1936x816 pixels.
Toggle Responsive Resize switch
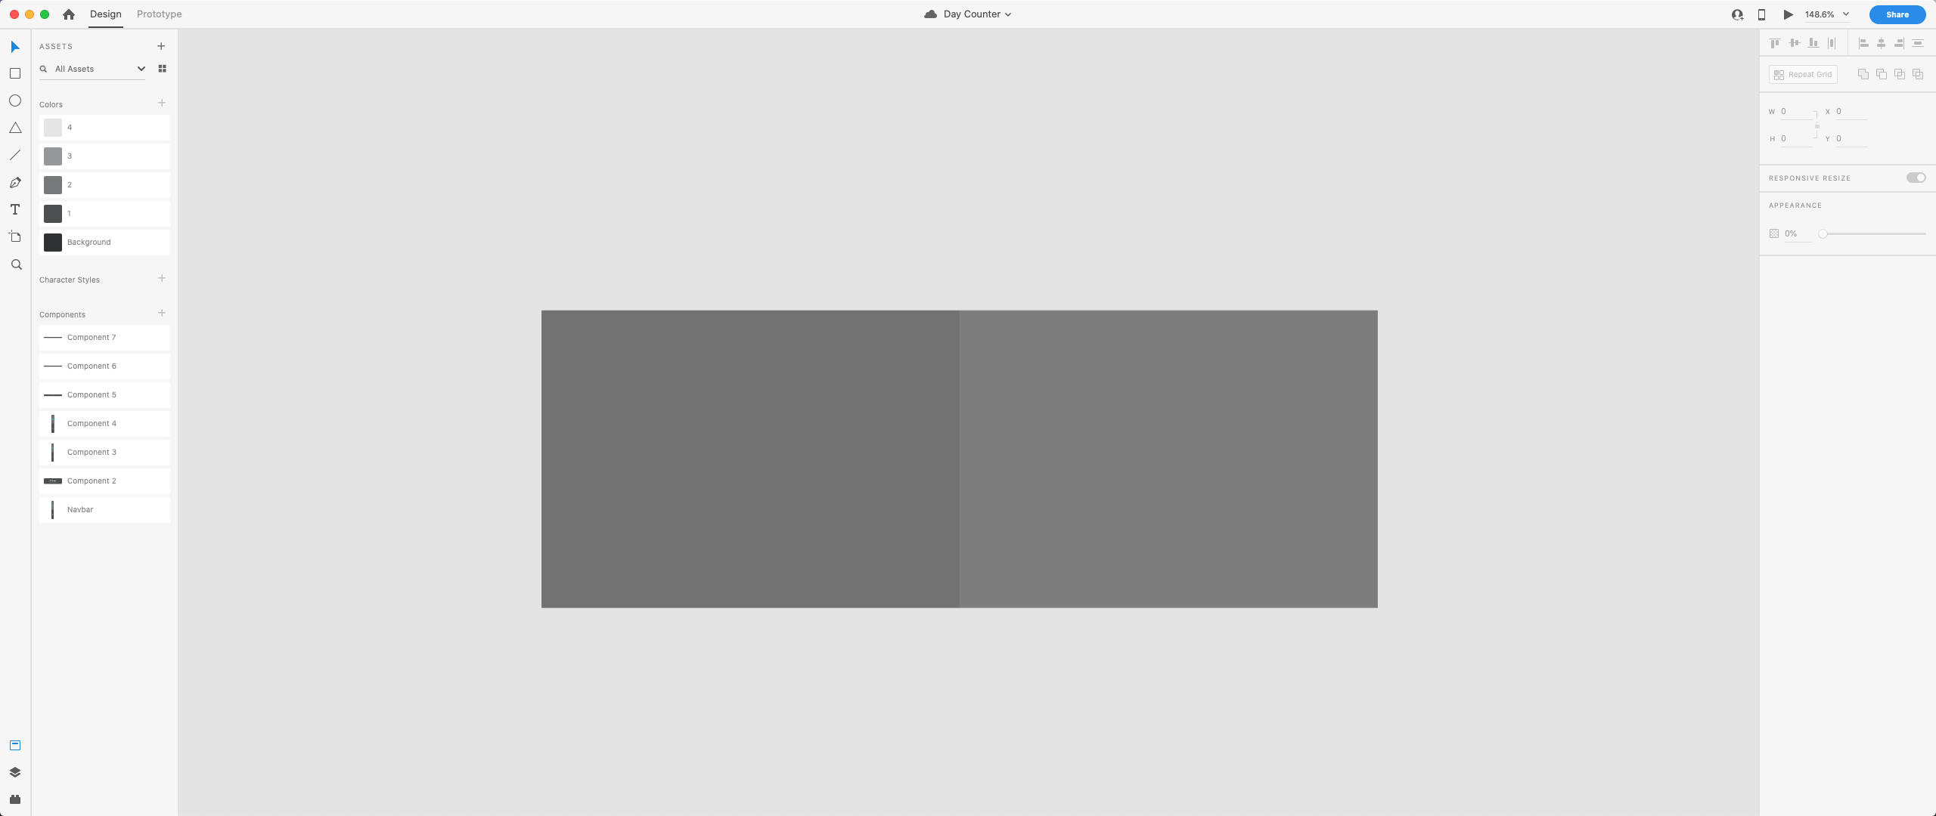click(1915, 178)
